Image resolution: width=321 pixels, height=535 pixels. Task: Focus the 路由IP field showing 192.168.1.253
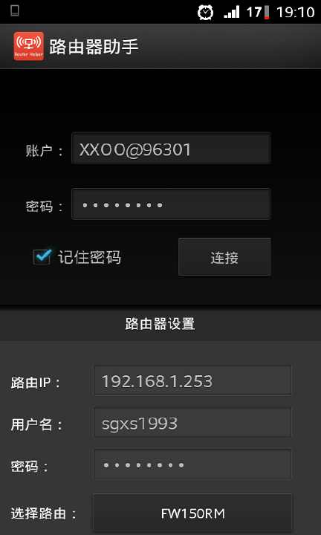(x=192, y=380)
